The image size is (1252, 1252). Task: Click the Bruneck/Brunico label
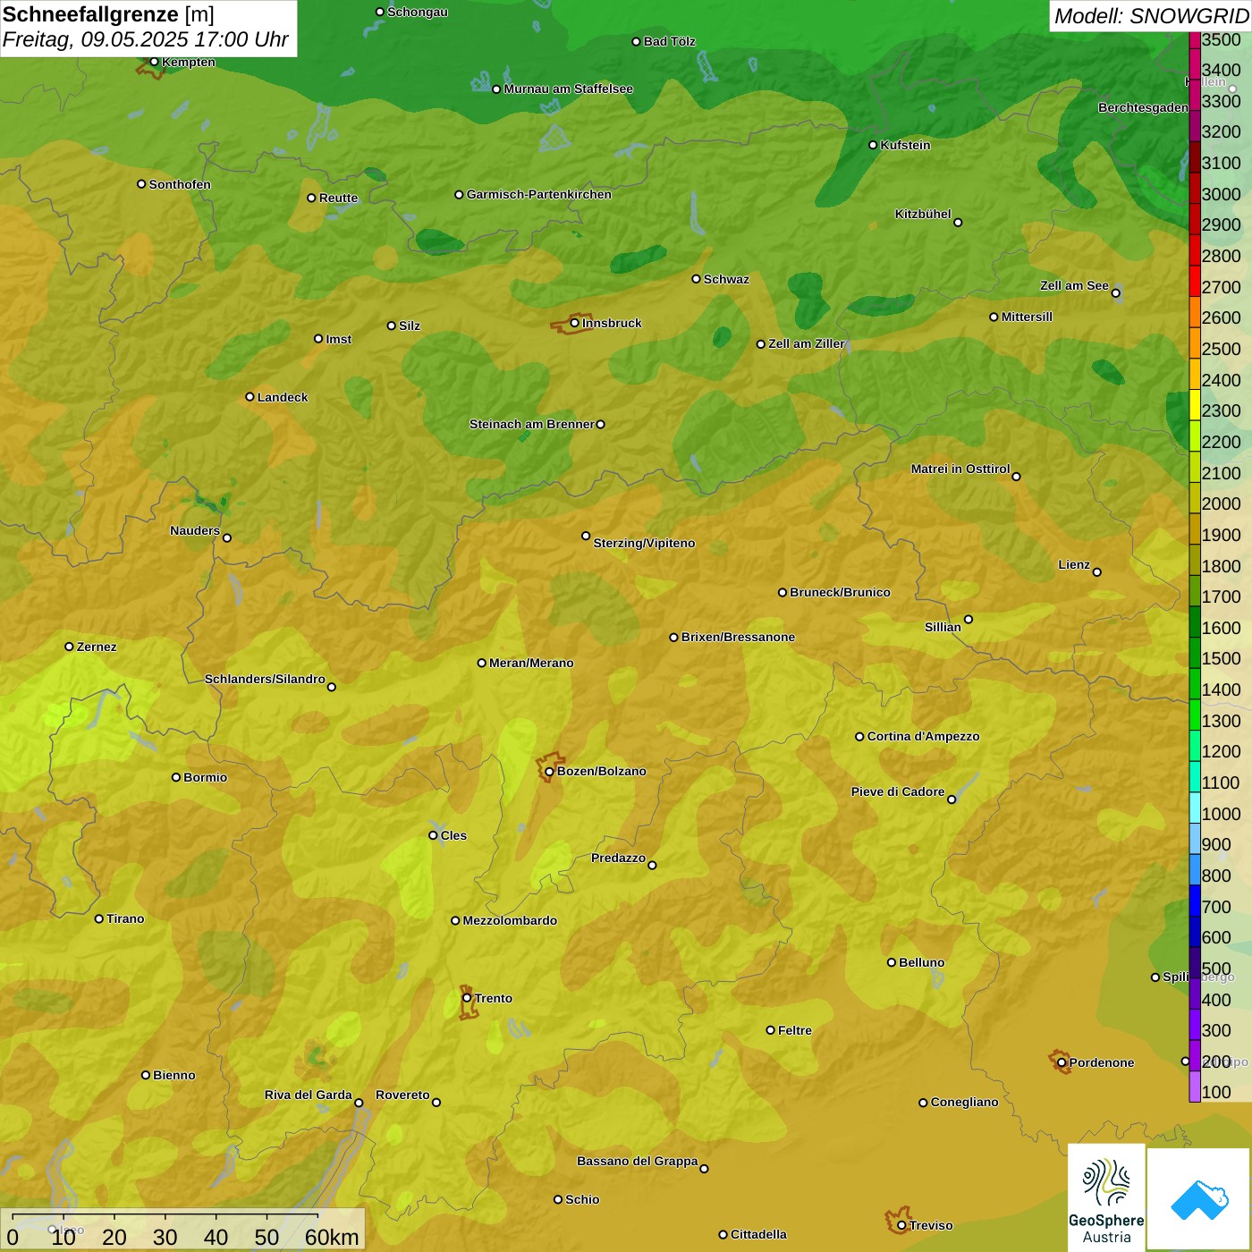[x=840, y=592]
